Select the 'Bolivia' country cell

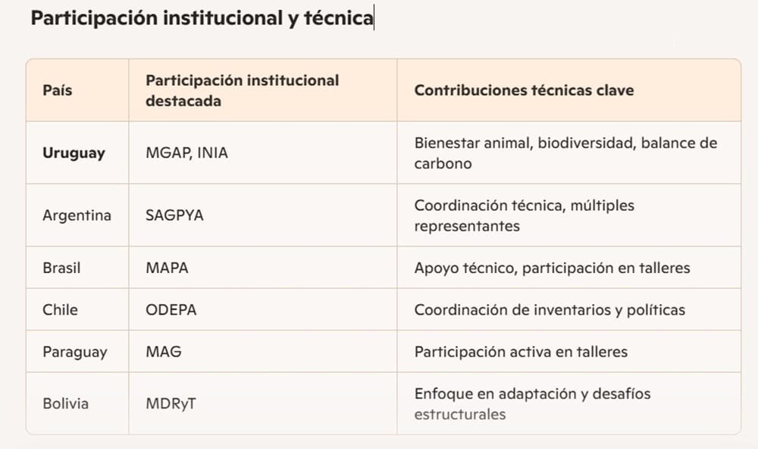tap(77, 403)
